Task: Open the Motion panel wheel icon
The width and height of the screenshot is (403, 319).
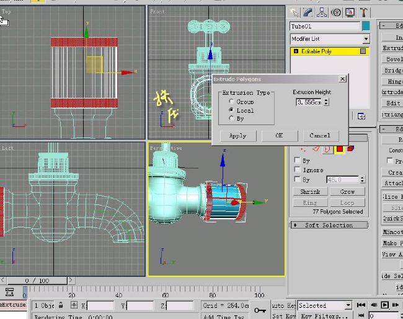Action: point(336,12)
